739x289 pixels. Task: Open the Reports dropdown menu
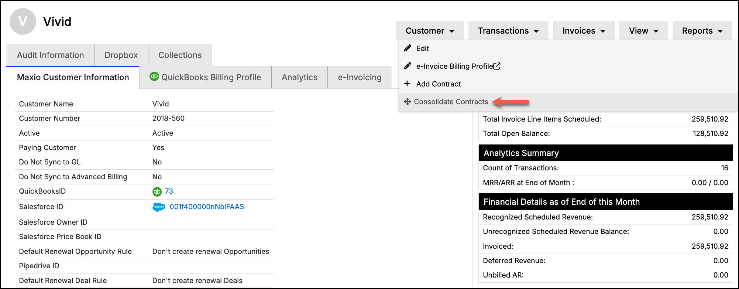point(702,31)
